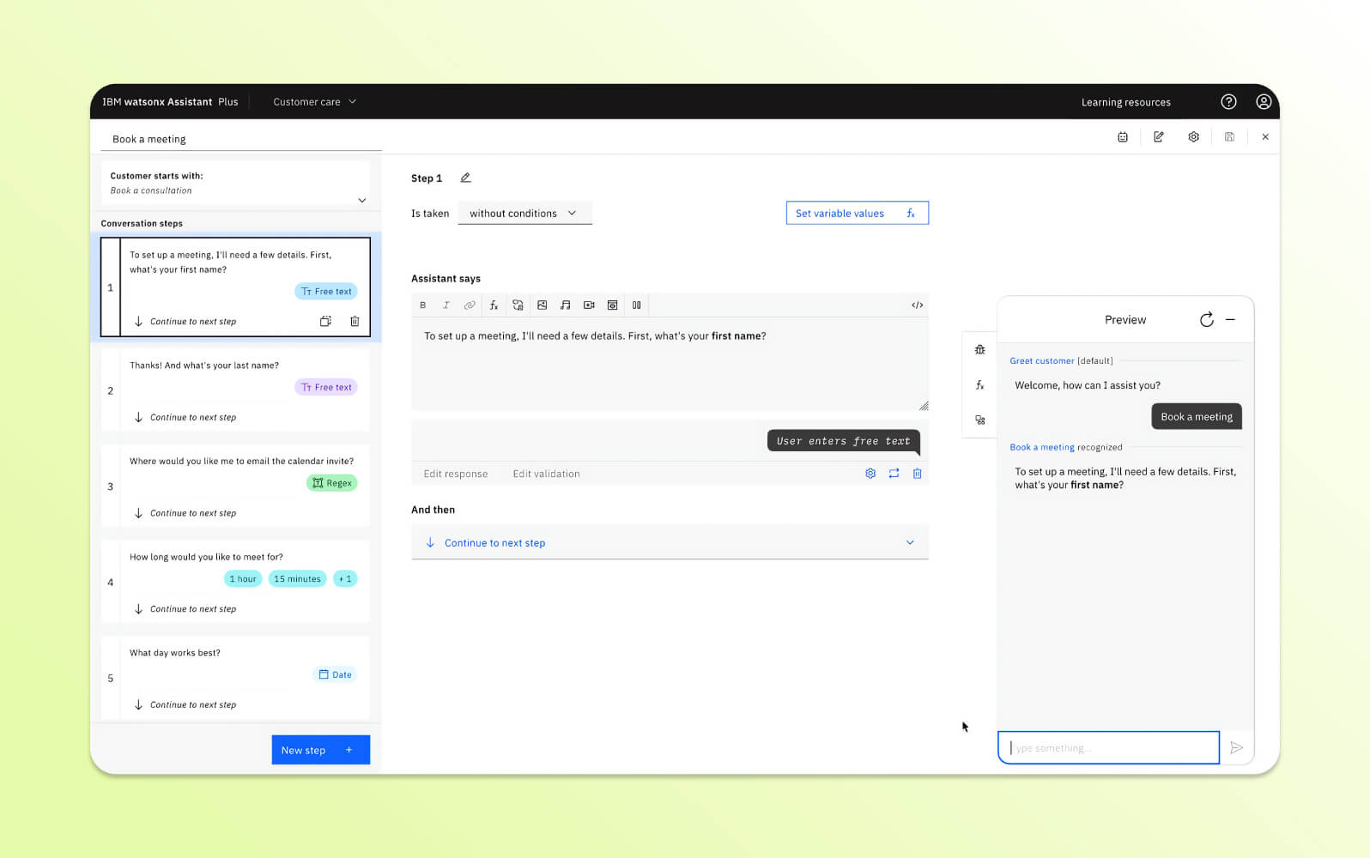
Task: Insert a variable via editor fx icon
Action: 494,305
